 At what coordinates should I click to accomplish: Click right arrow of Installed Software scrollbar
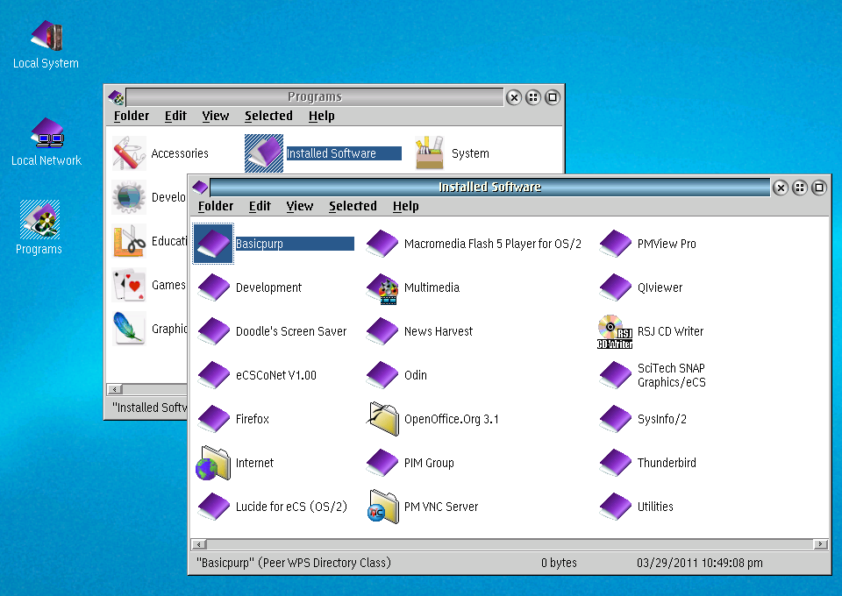[820, 544]
